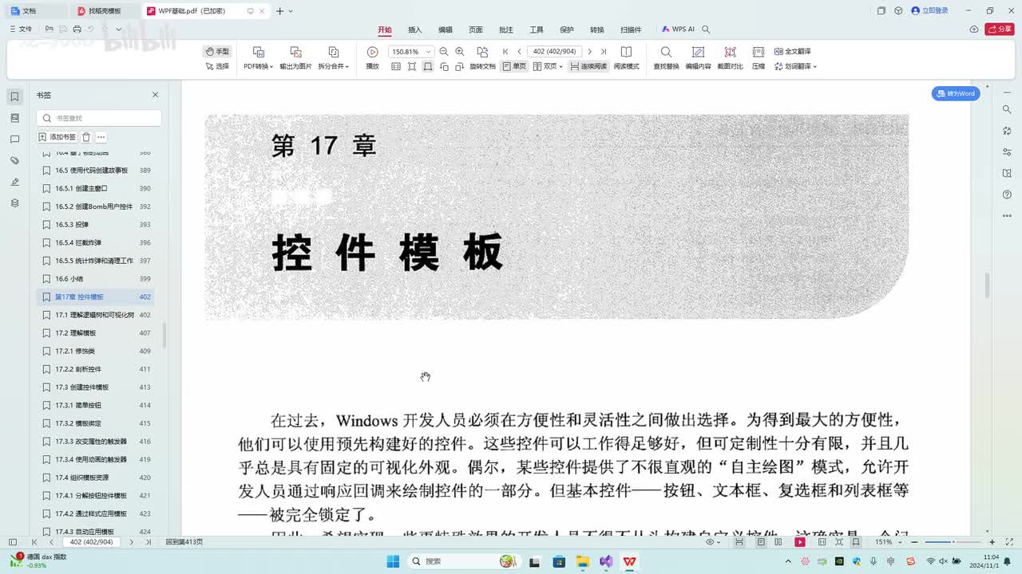Screen dimensions: 1022x574
Task: Switch to the 找稻壳模板 tab
Action: (x=104, y=11)
